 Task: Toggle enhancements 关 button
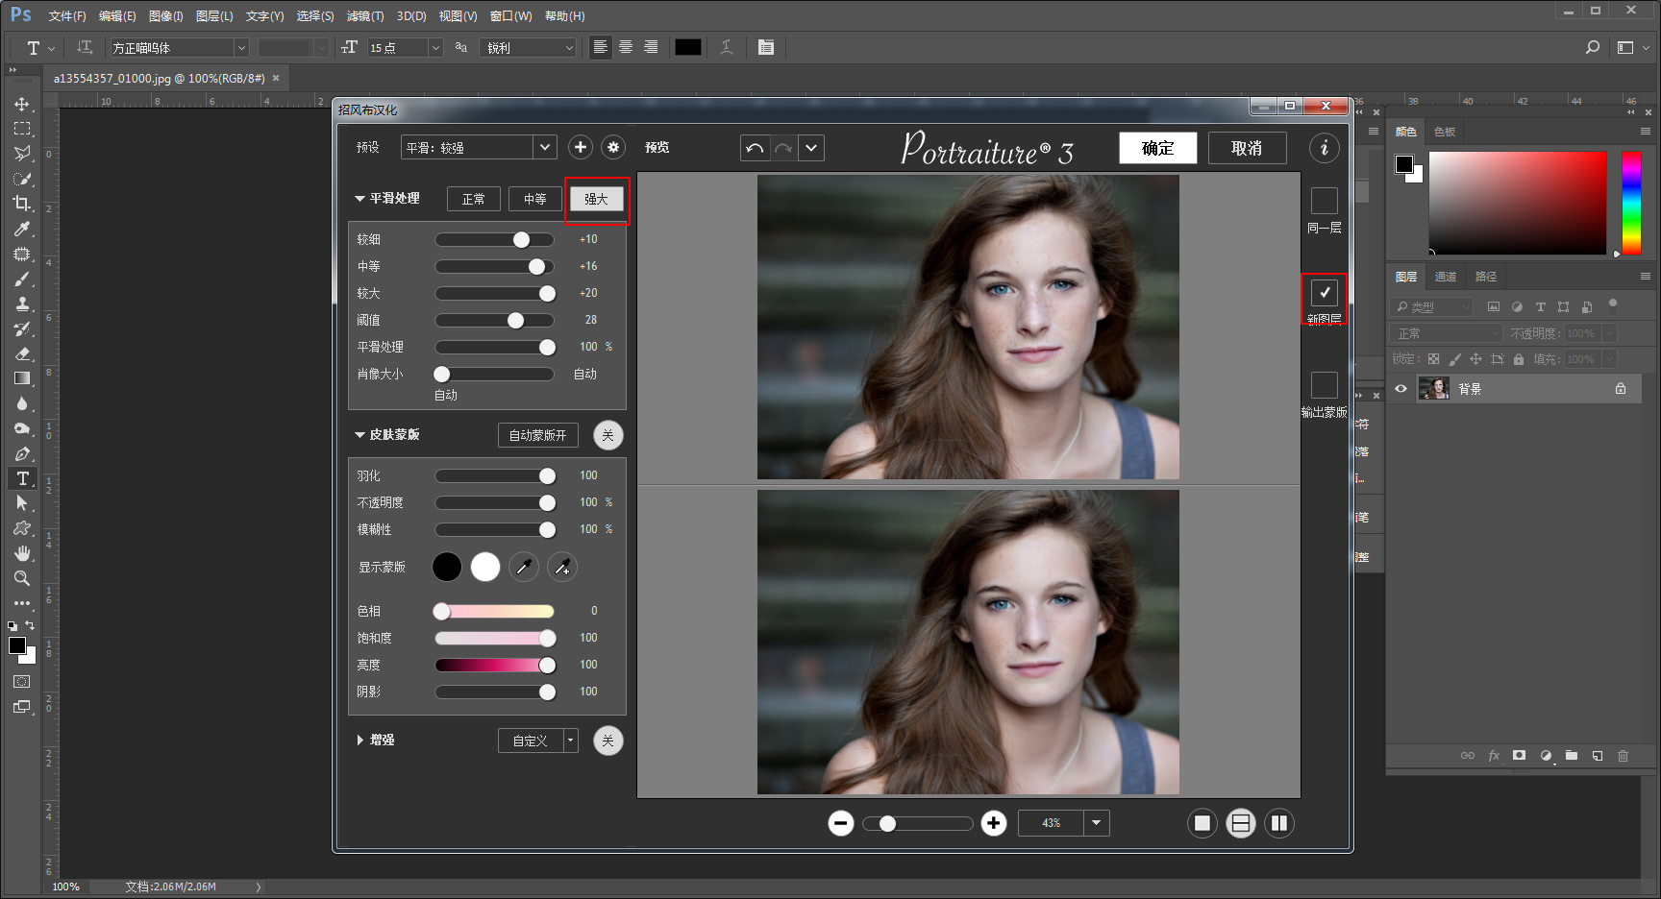coord(607,741)
